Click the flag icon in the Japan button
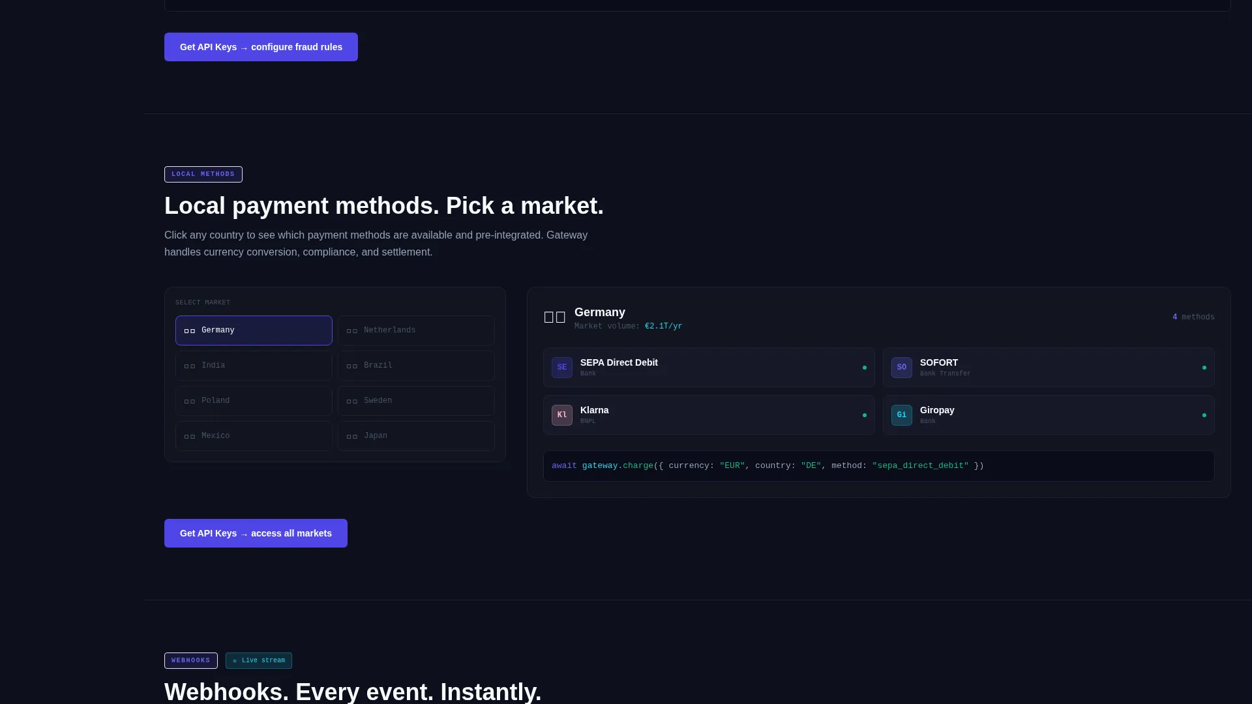Image resolution: width=1252 pixels, height=704 pixels. pos(352,437)
